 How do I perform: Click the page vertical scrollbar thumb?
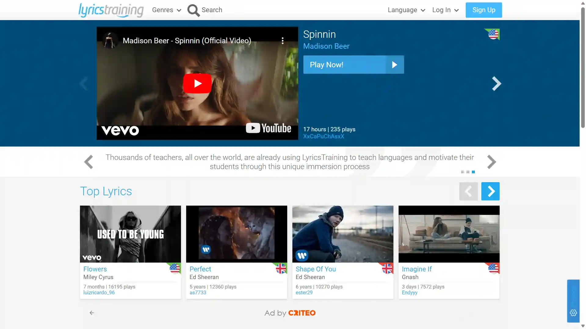(583, 67)
